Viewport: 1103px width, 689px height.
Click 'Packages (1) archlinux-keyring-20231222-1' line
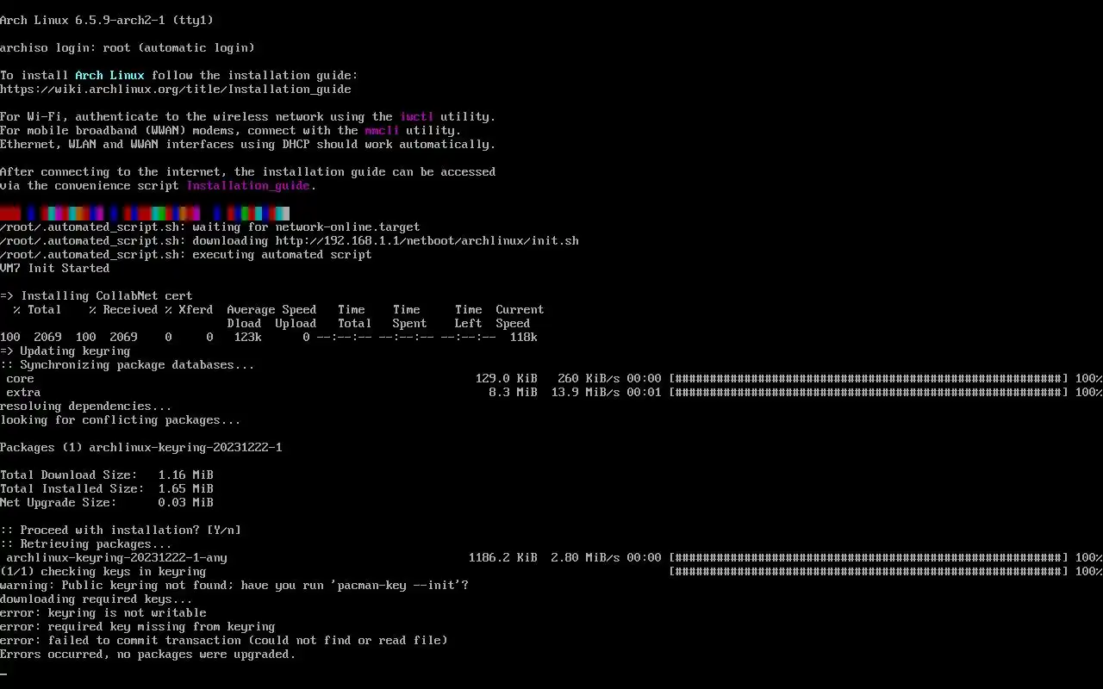(x=141, y=447)
